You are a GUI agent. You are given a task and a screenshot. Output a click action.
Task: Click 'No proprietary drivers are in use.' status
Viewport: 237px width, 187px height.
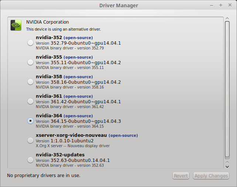coord(44,176)
